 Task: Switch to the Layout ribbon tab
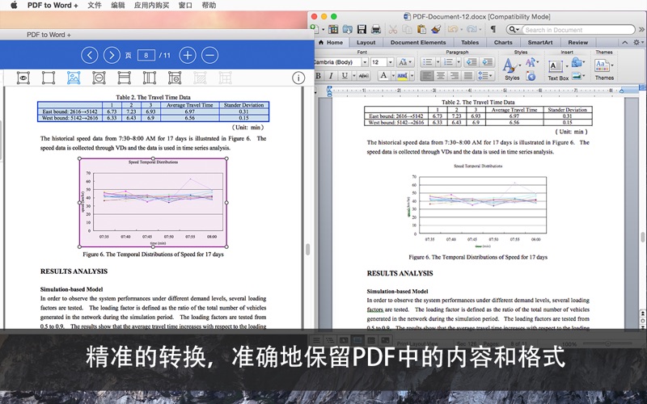[x=366, y=43]
